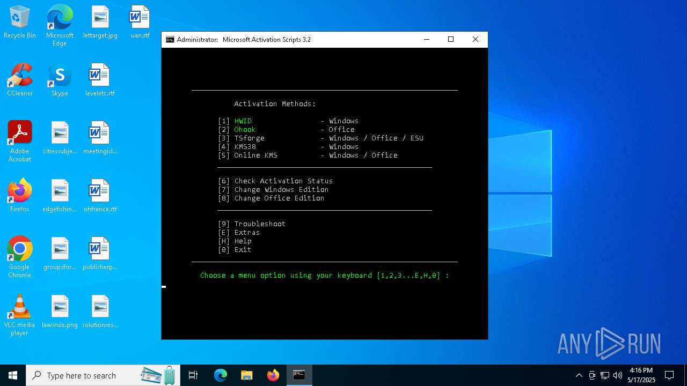Open VLC media player shortcut
687x386 pixels.
tap(20, 315)
